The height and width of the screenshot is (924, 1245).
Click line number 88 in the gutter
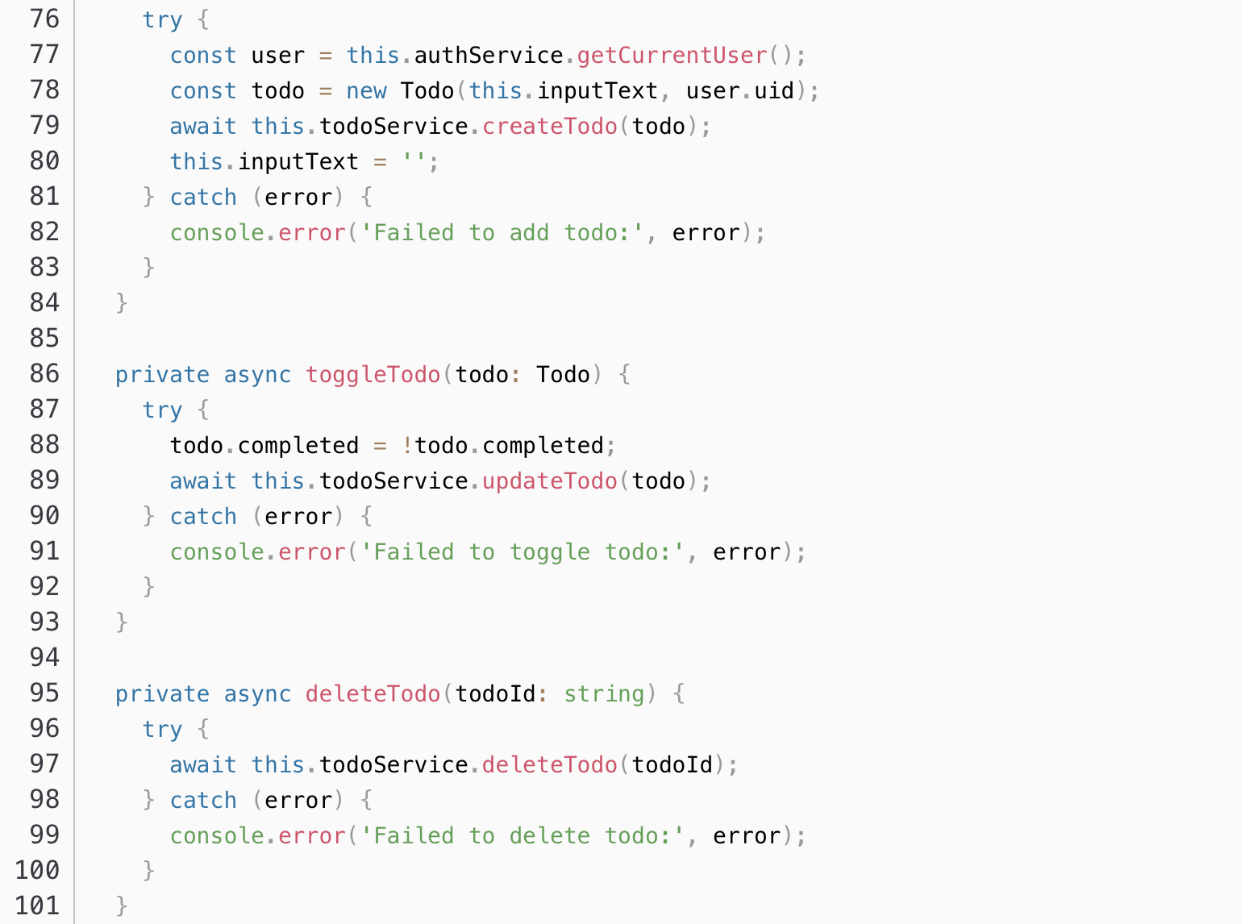click(x=44, y=444)
